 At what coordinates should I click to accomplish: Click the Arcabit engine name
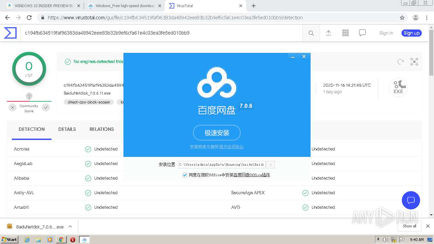(21, 207)
